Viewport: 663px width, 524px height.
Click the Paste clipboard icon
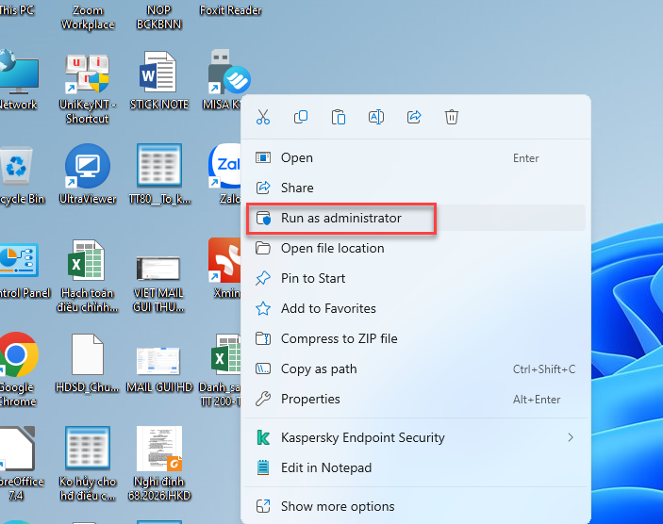(339, 118)
